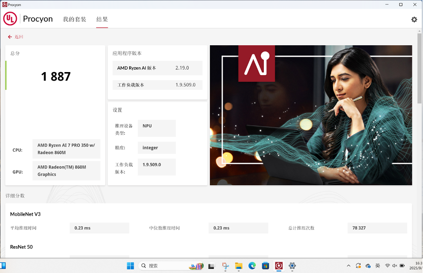This screenshot has width=423, height=273.
Task: Open the settings gear in Procyon header
Action: coord(414,19)
